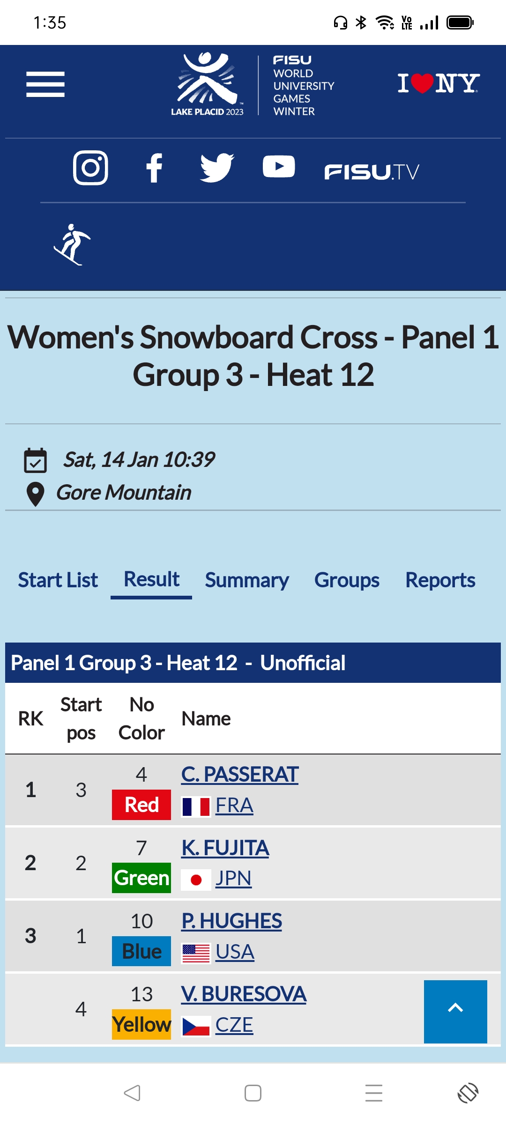Screen dimensions: 506x1124
Task: Open the Instagram social link
Action: 90,168
